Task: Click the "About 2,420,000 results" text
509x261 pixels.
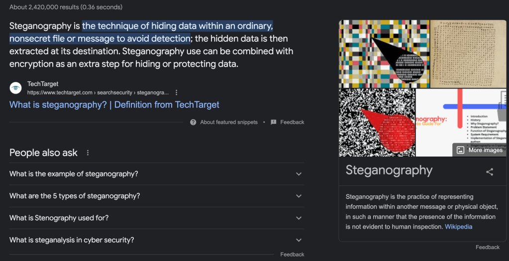Action: [66, 7]
